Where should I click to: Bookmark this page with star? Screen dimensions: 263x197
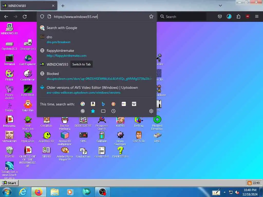[x=151, y=16]
